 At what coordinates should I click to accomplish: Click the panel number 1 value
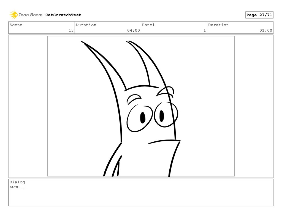point(205,30)
